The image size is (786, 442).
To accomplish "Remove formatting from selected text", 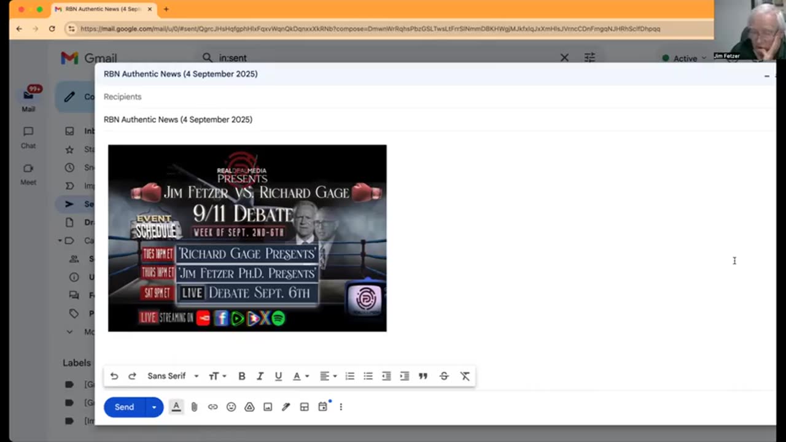I will 465,376.
